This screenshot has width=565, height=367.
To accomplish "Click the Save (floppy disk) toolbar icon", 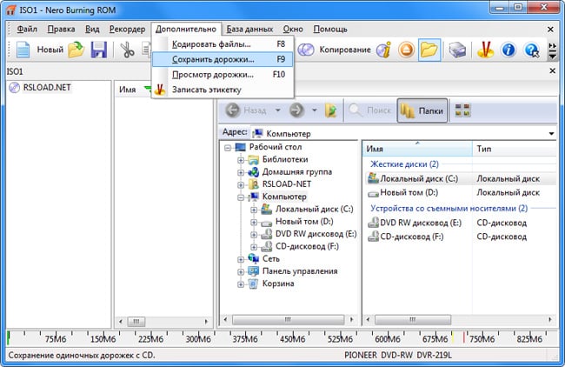I will (x=98, y=50).
